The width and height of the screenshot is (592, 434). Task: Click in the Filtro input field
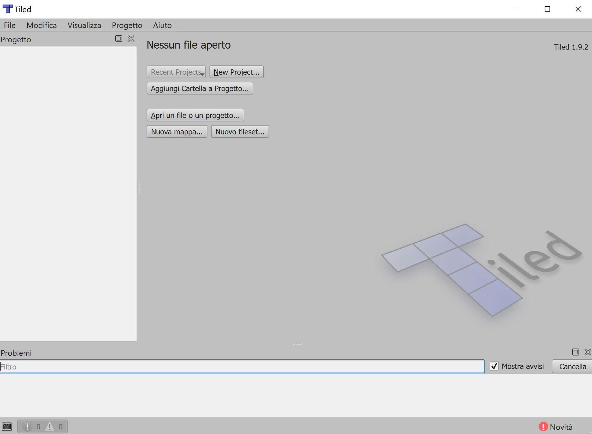242,367
